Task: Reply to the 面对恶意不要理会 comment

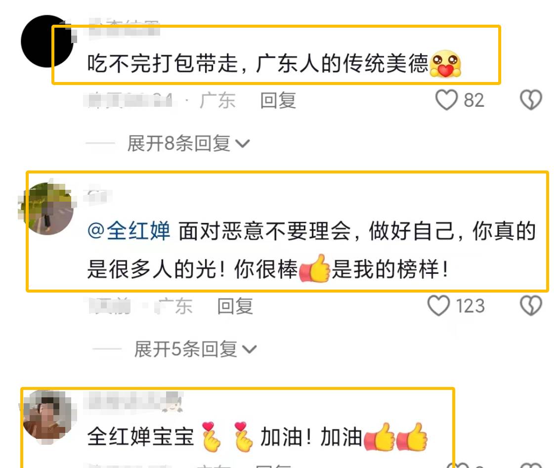Action: point(235,306)
